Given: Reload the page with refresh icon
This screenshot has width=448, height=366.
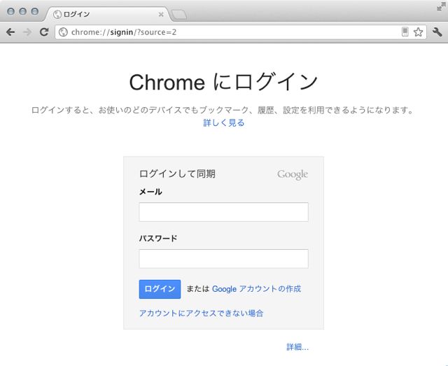Looking at the screenshot, I should (44, 31).
